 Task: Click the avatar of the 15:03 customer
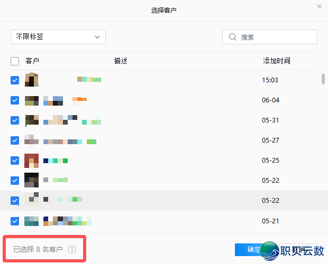click(x=32, y=80)
